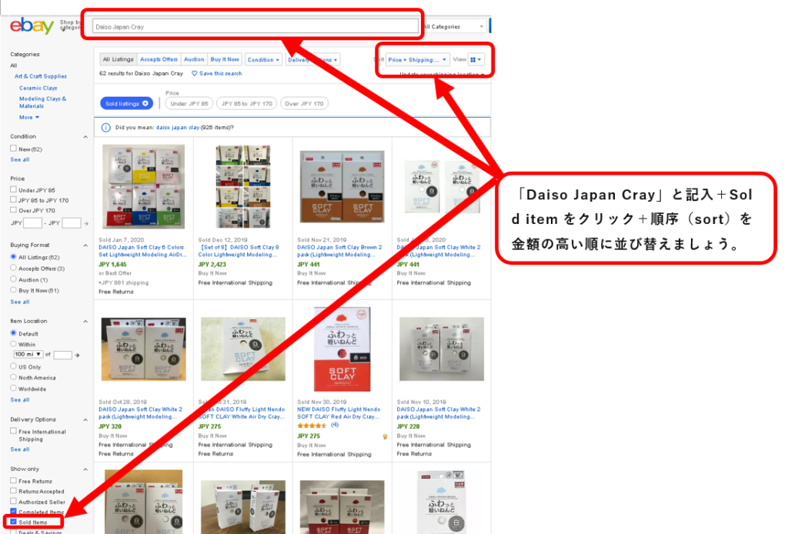
Task: Open the red SOFT CLAY product thumbnail
Action: (x=342, y=349)
